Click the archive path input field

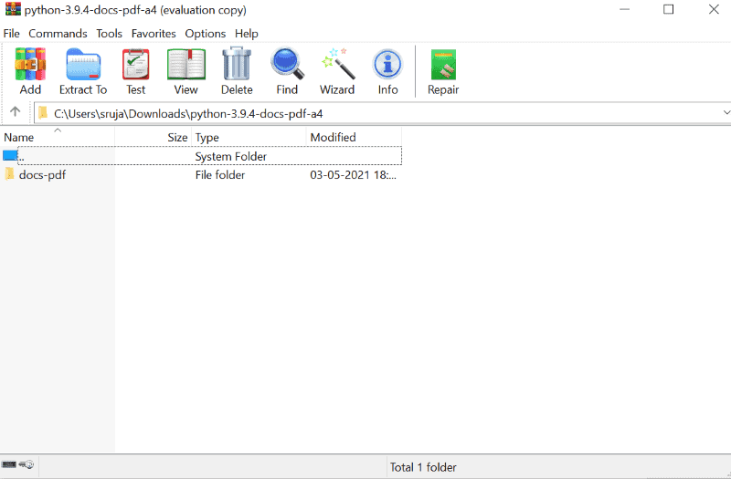point(382,113)
